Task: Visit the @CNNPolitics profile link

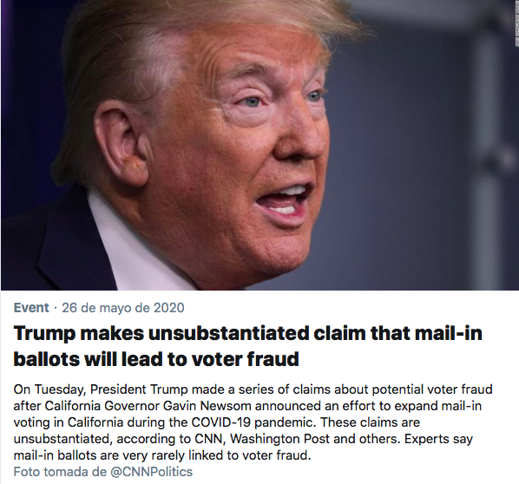Action: [x=151, y=472]
